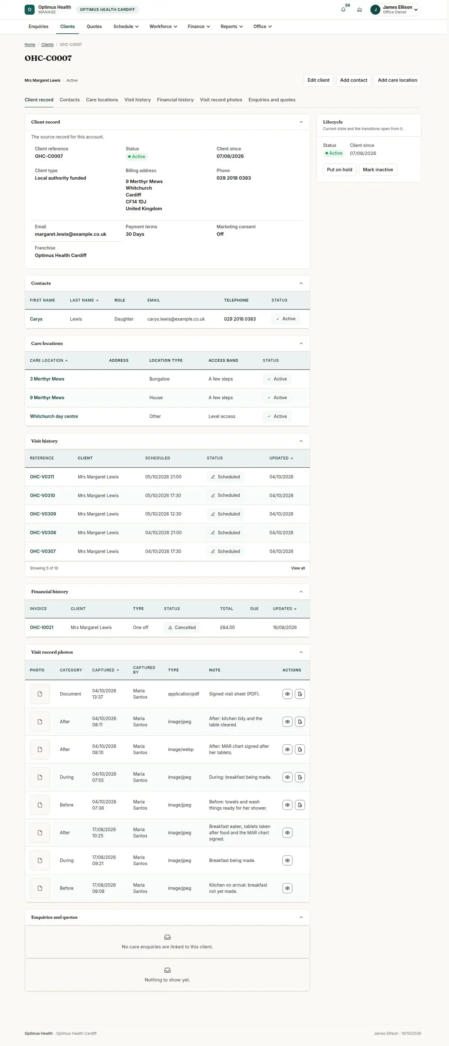Go to home via house icon
This screenshot has height=1046, width=449.
pos(359,10)
